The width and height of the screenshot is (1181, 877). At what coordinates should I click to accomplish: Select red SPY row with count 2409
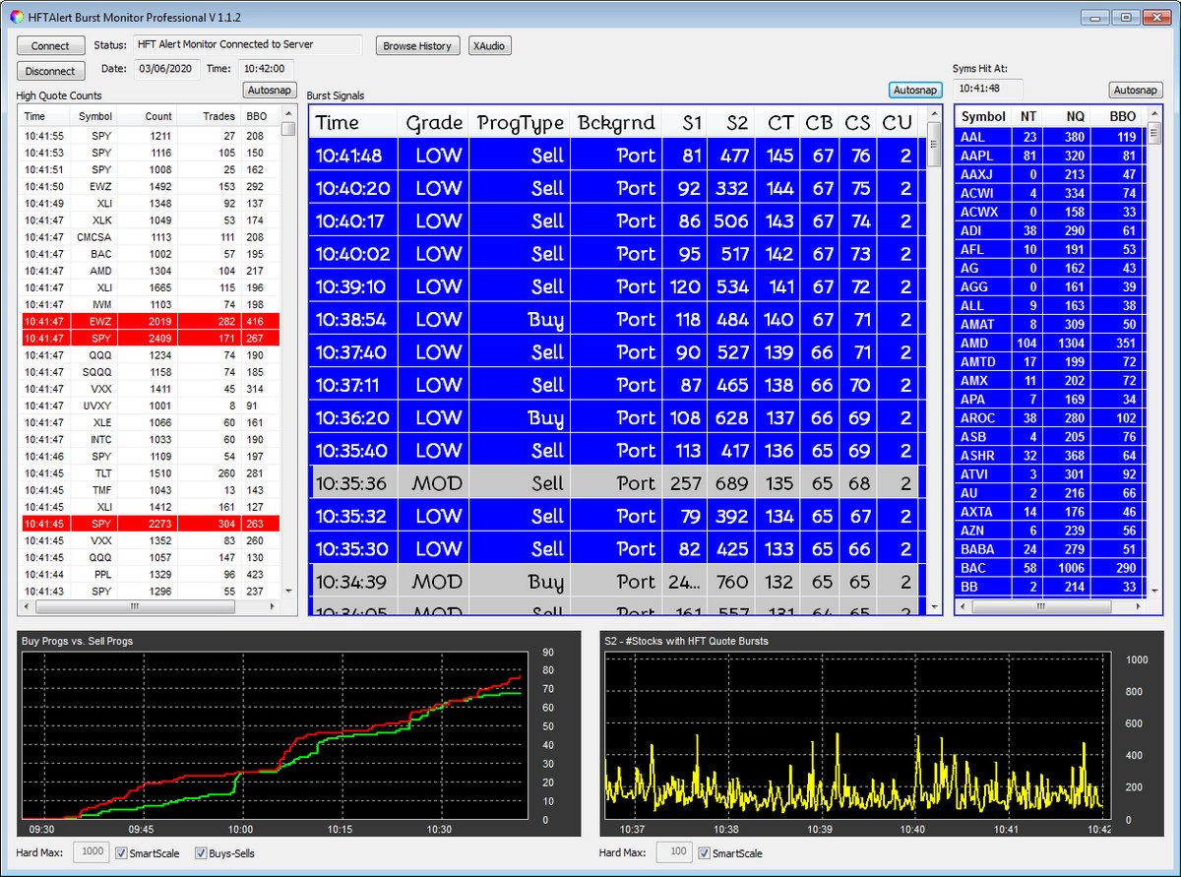pyautogui.click(x=149, y=338)
